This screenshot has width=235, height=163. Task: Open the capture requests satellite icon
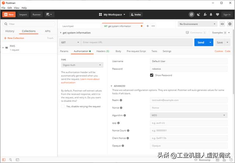click(x=198, y=15)
